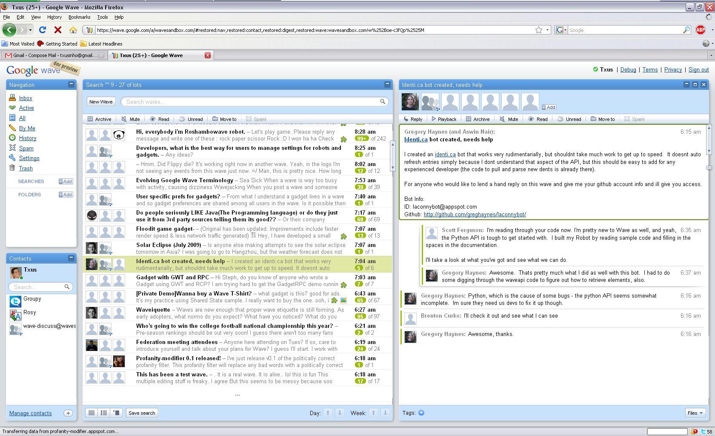
Task: Switch to the second list view mode icon
Action: tap(103, 413)
